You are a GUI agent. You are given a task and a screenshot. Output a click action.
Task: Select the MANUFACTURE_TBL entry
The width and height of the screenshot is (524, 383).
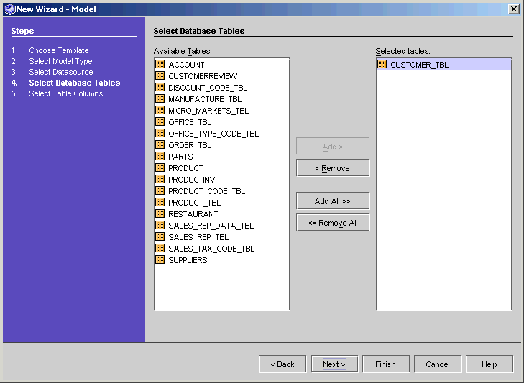click(x=205, y=99)
